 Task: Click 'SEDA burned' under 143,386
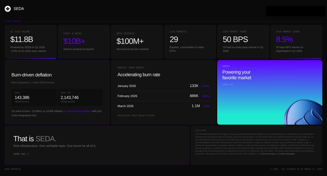(22, 102)
